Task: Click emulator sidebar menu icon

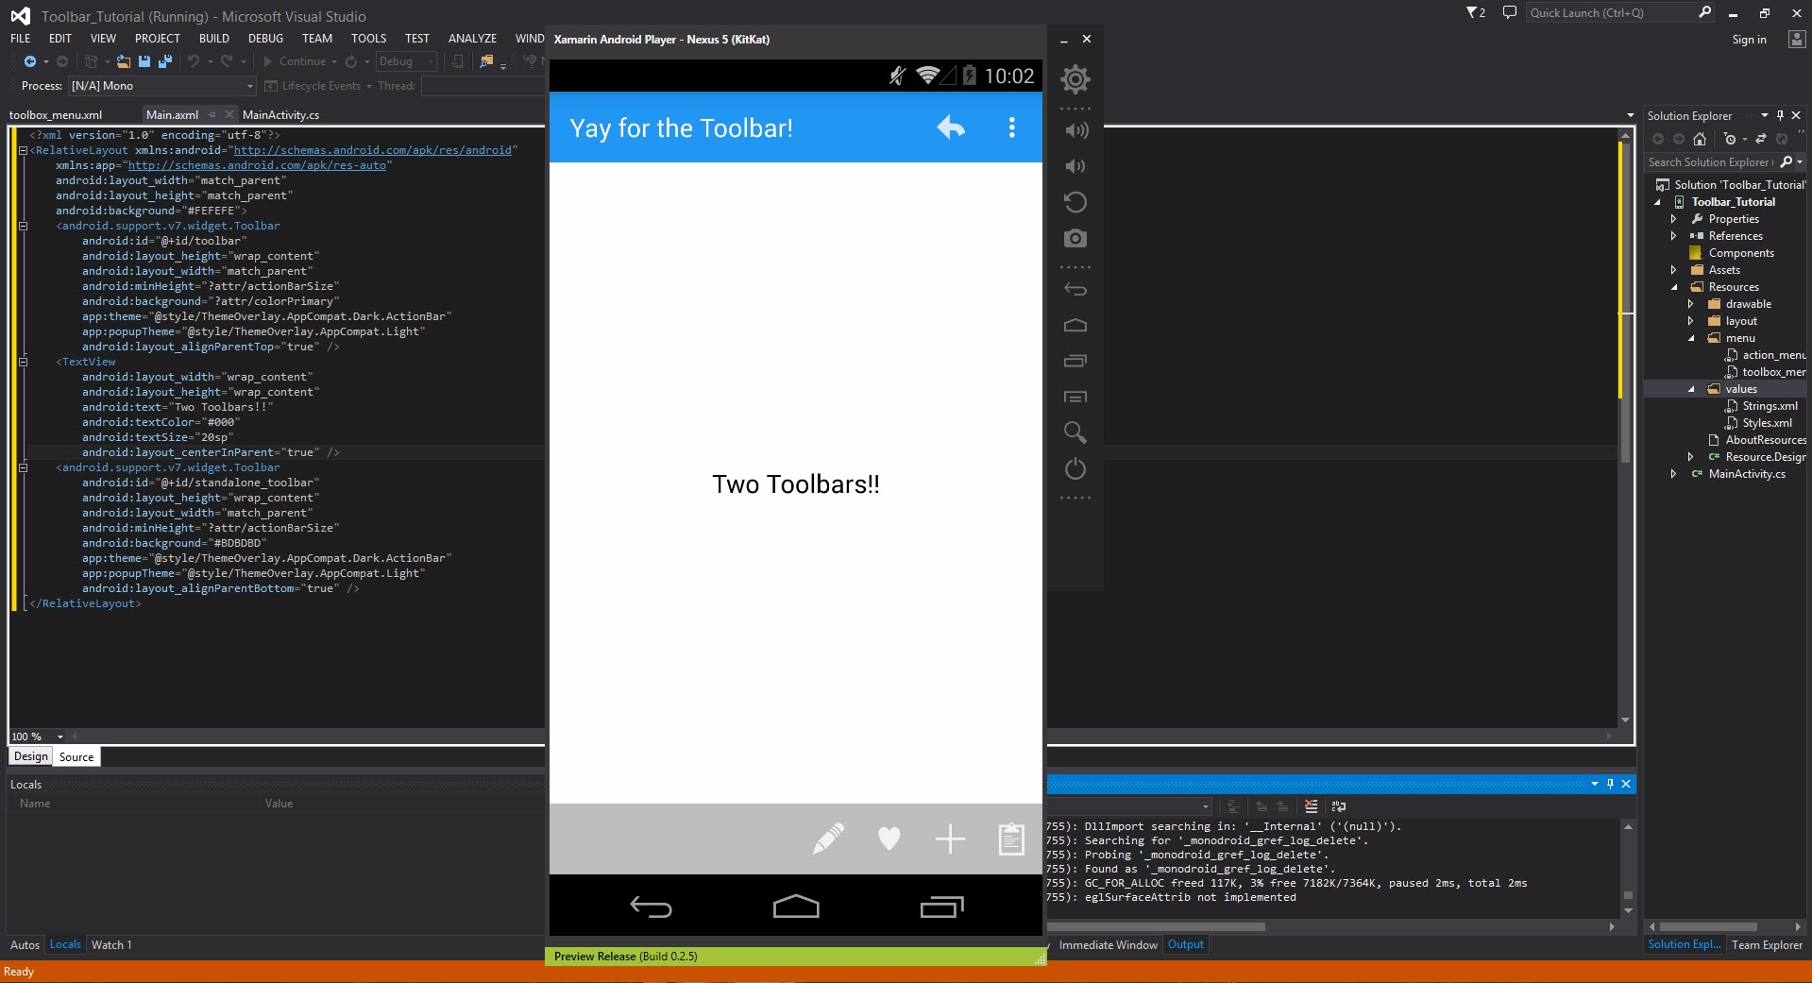Action: pyautogui.click(x=1075, y=397)
